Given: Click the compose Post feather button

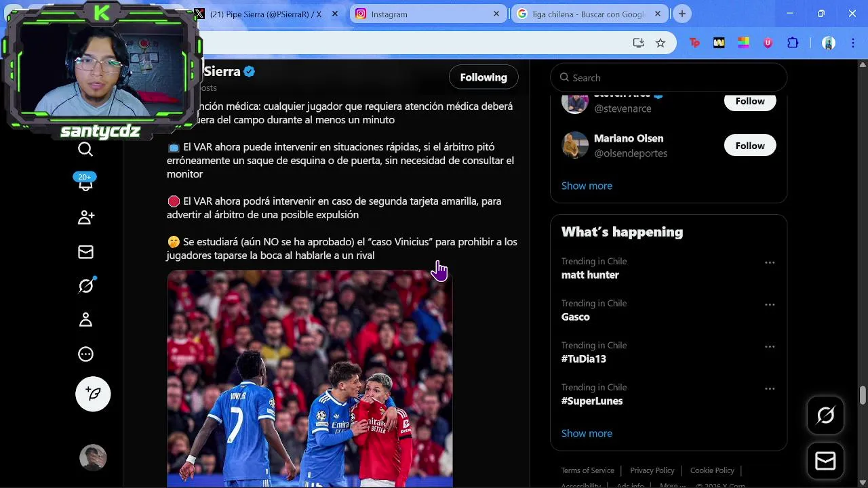Looking at the screenshot, I should (x=93, y=394).
